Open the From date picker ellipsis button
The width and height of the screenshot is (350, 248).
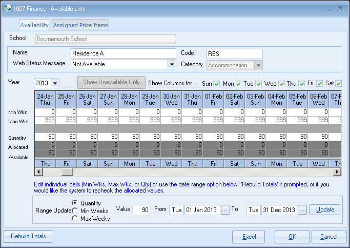[225, 209]
